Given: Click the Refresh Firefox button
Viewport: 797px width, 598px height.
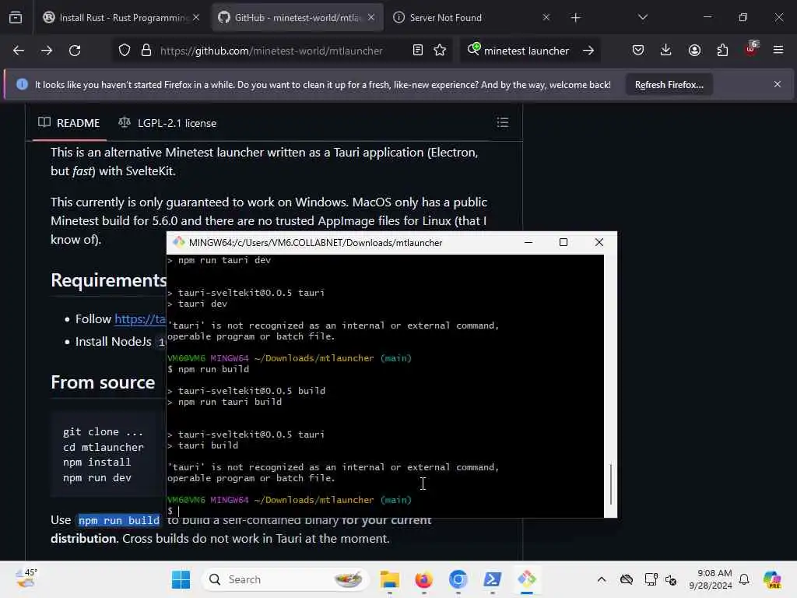Looking at the screenshot, I should coord(669,84).
